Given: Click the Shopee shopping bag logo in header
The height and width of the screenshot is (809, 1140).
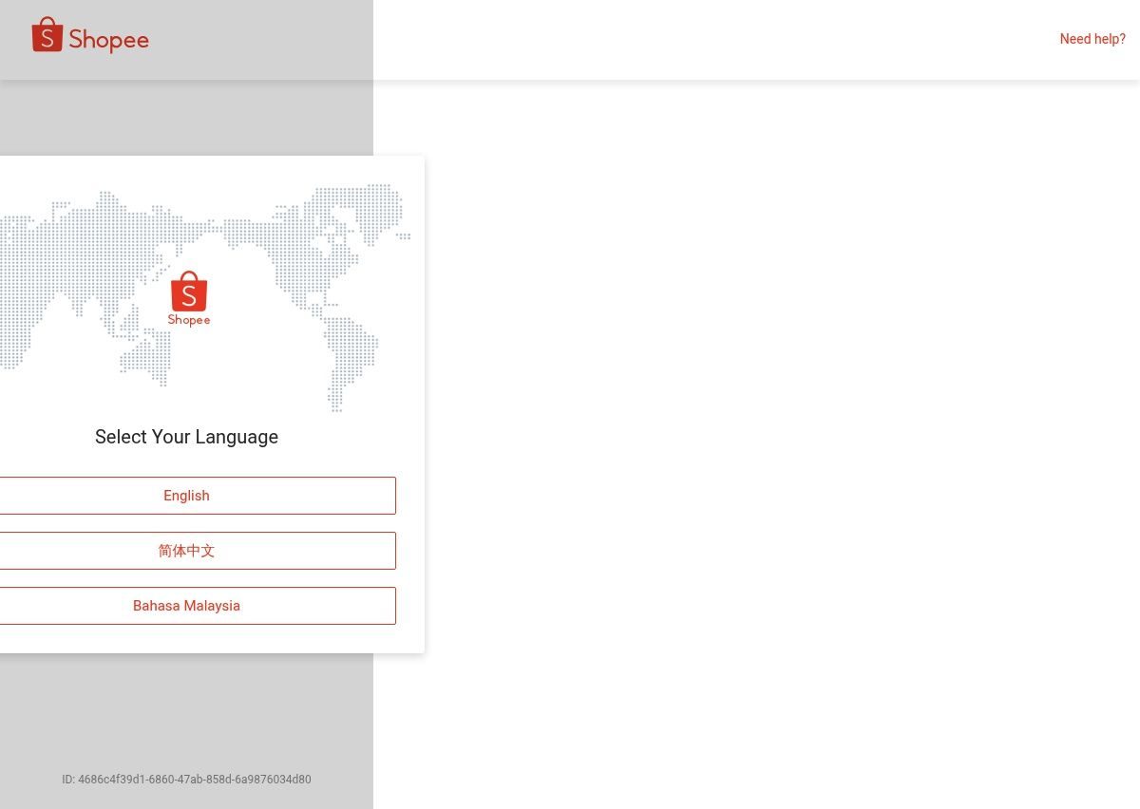Looking at the screenshot, I should pos(47,35).
